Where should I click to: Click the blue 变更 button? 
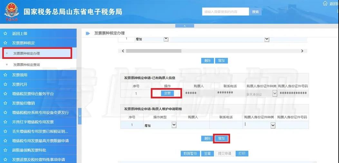pos(167,93)
